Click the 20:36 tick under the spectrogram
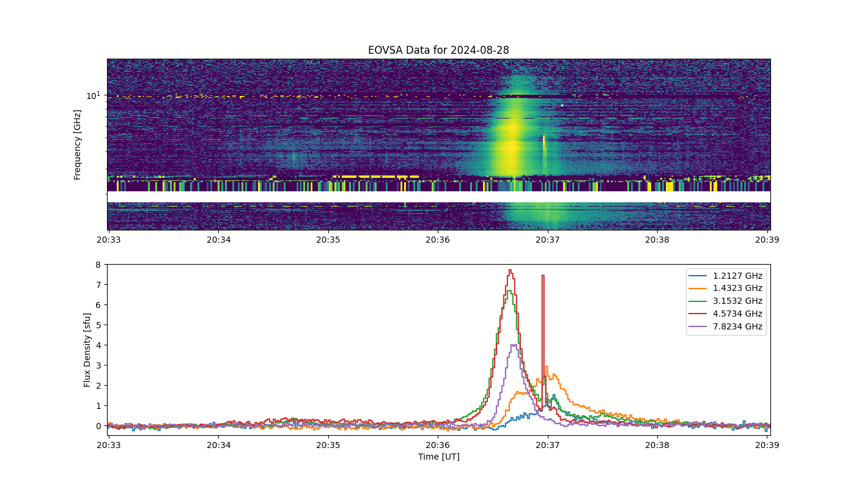Image resolution: width=856 pixels, height=489 pixels. point(438,240)
